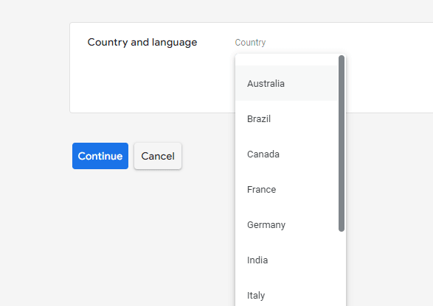Click the blue Continue button
This screenshot has height=306, width=433.
click(x=100, y=156)
